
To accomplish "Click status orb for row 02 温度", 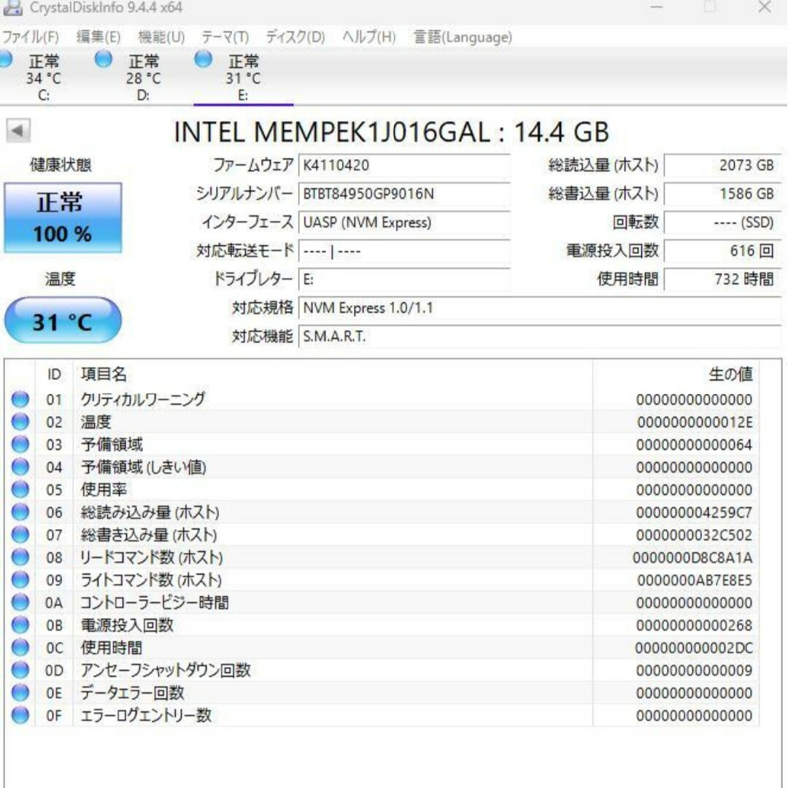I will tap(20, 422).
